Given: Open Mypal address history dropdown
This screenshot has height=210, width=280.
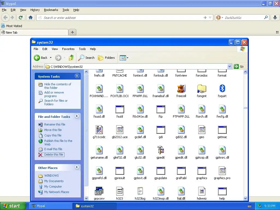Looking at the screenshot, I should (x=210, y=17).
